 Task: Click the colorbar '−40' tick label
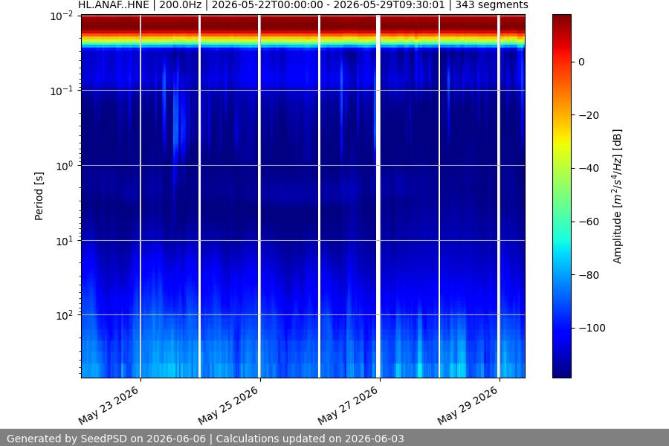tap(589, 169)
